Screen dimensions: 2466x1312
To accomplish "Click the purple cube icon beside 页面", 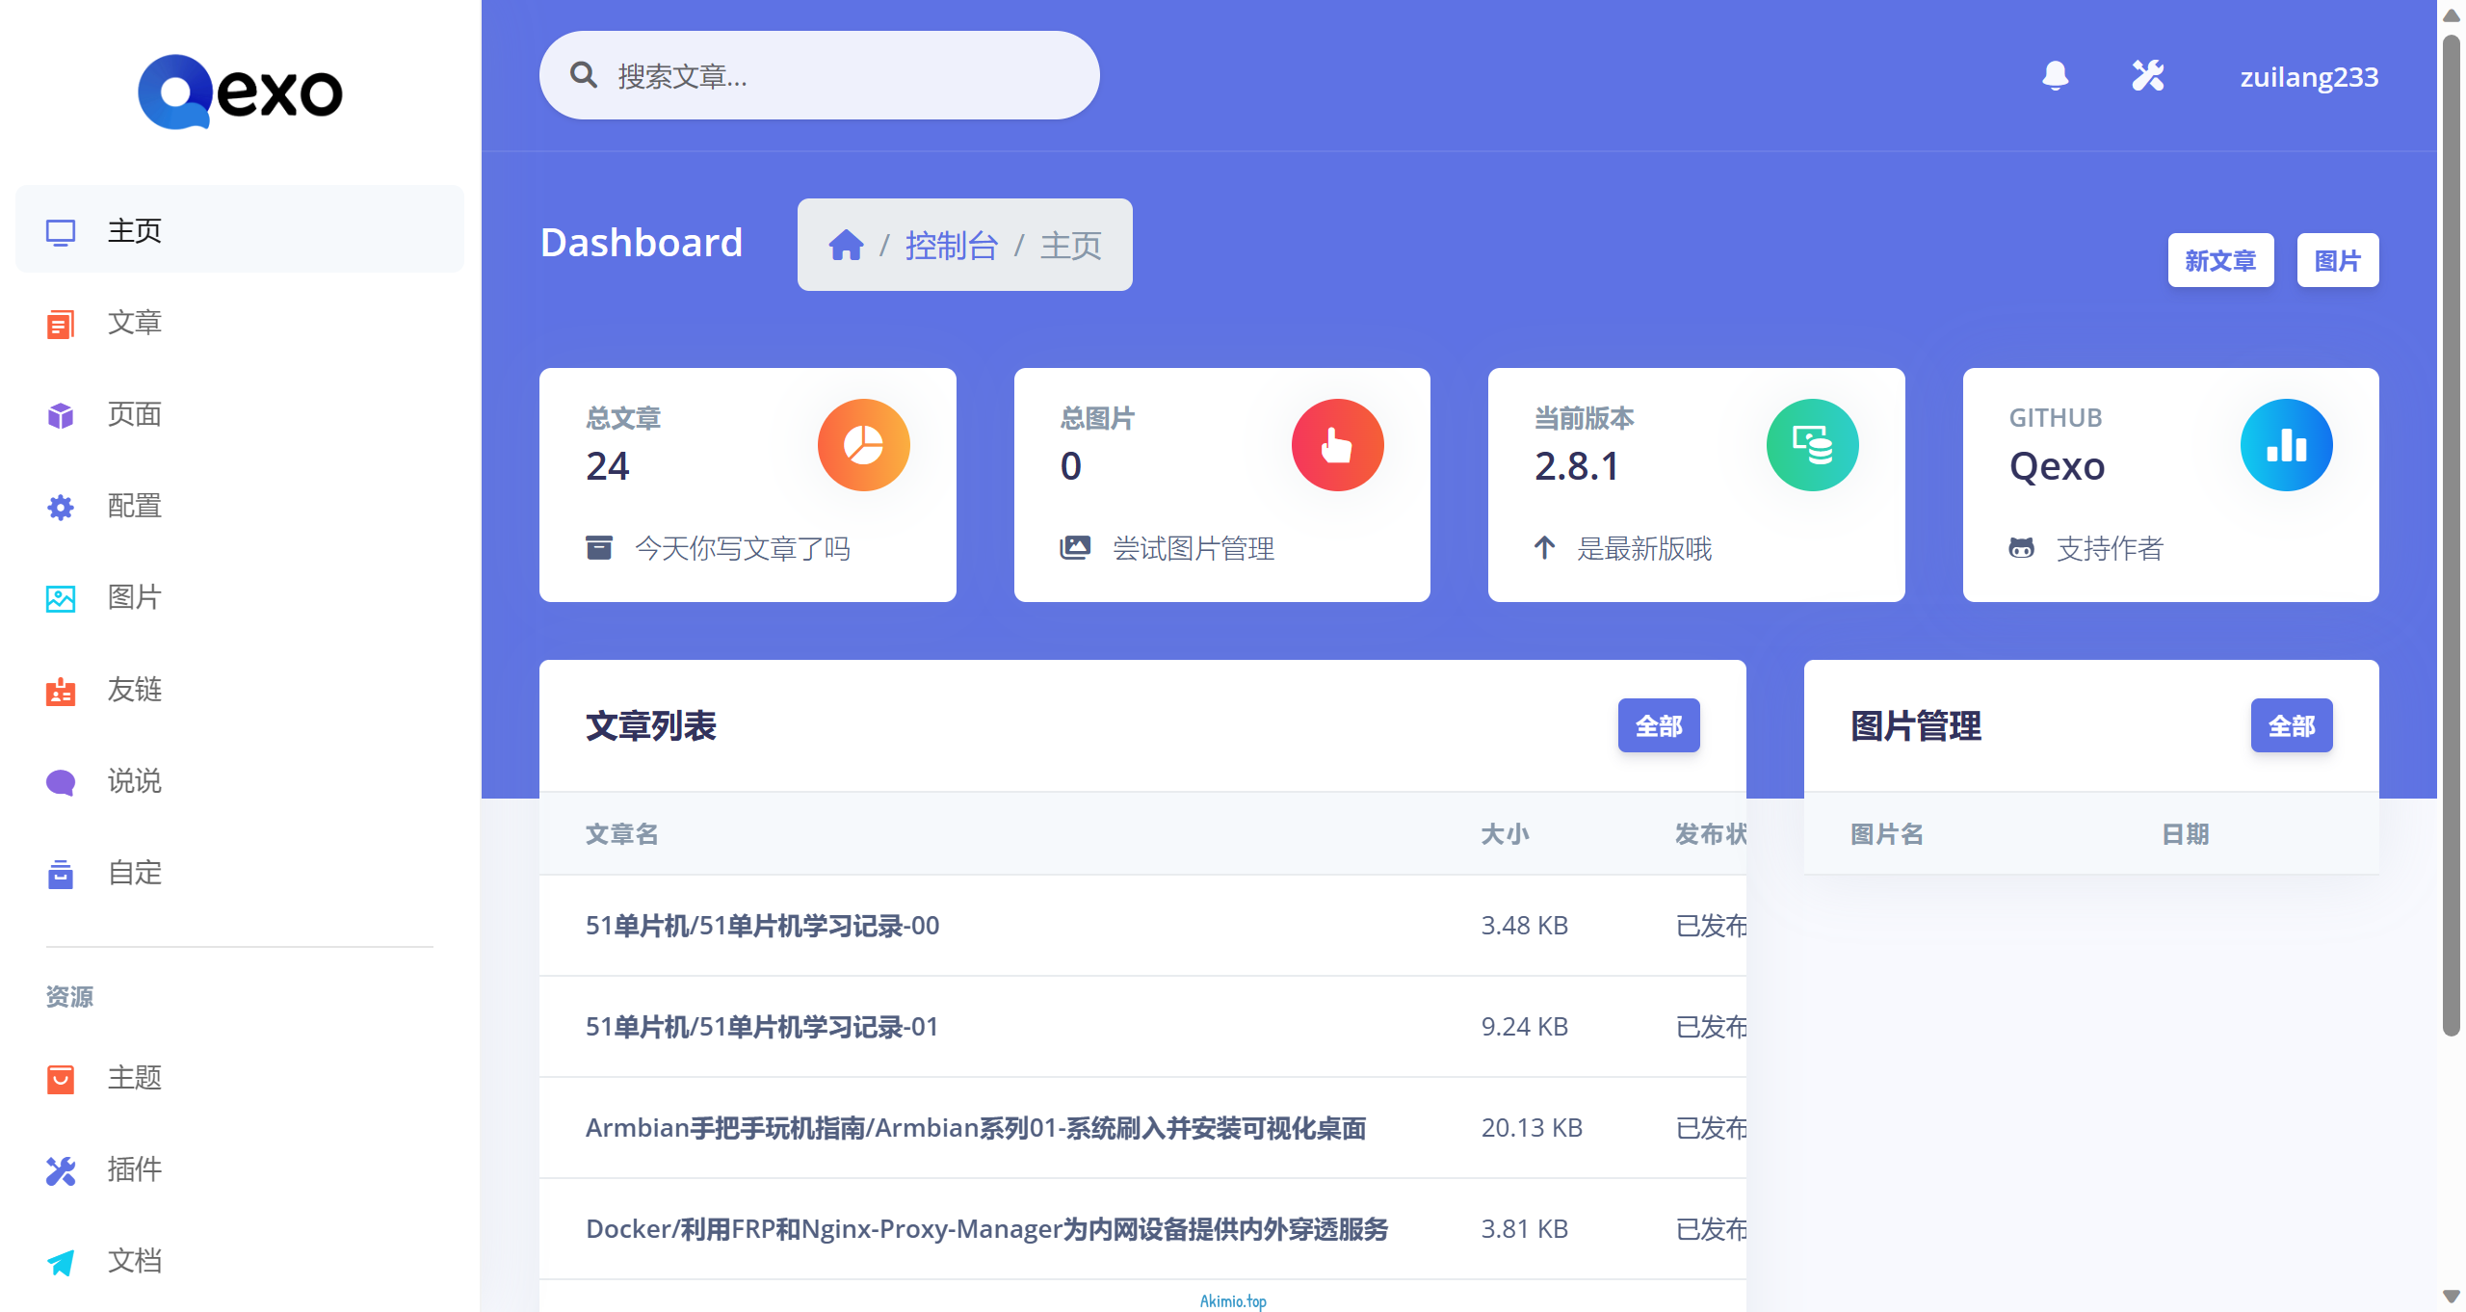I will (x=61, y=415).
